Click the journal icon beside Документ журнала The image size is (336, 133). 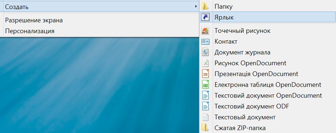(205, 52)
